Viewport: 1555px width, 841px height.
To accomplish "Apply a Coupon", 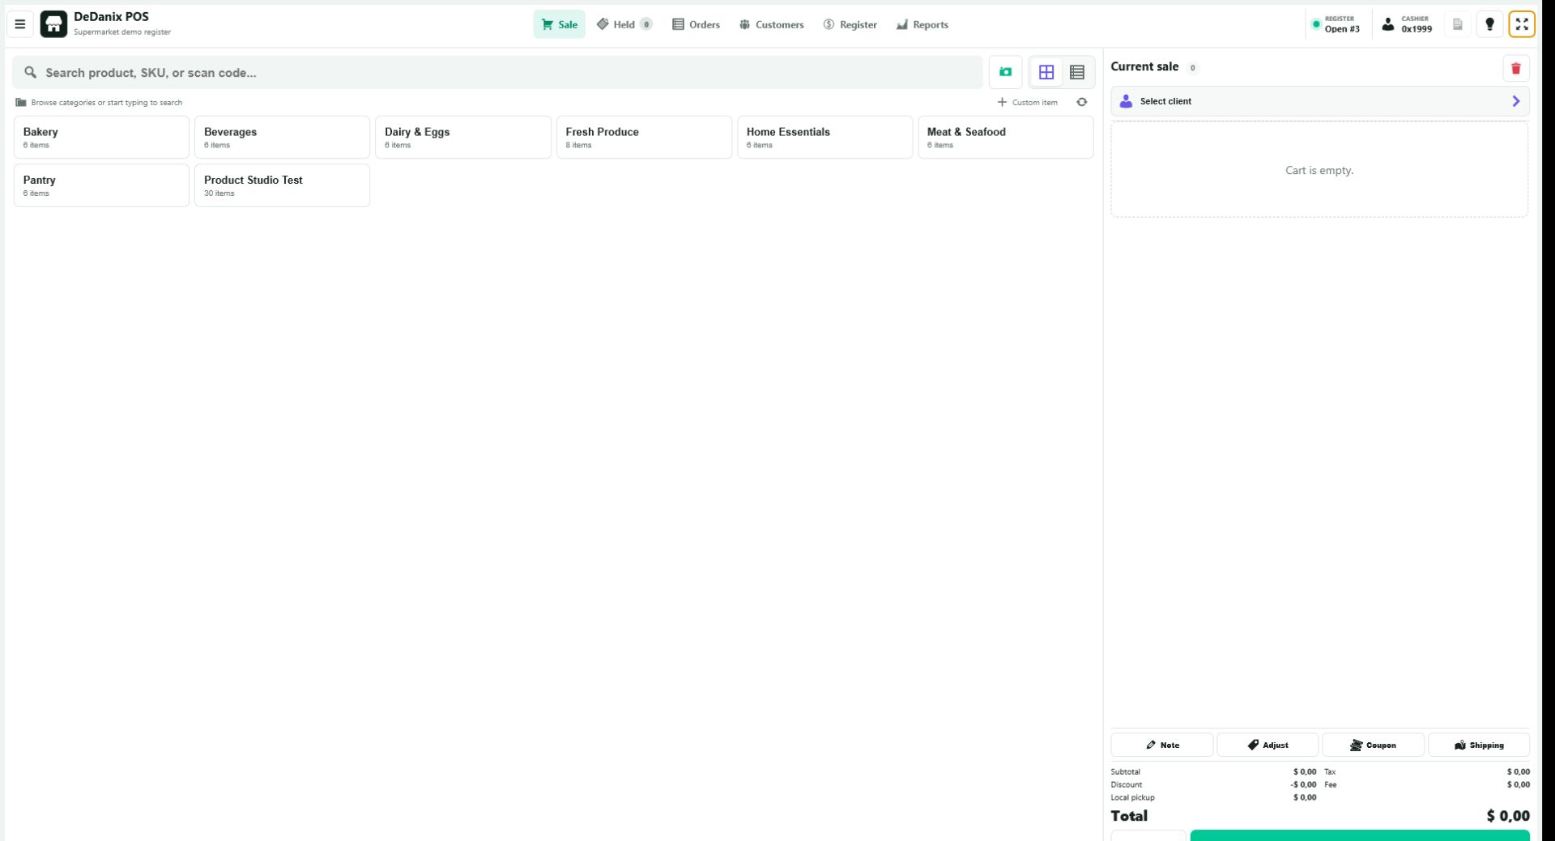I will click(1374, 745).
